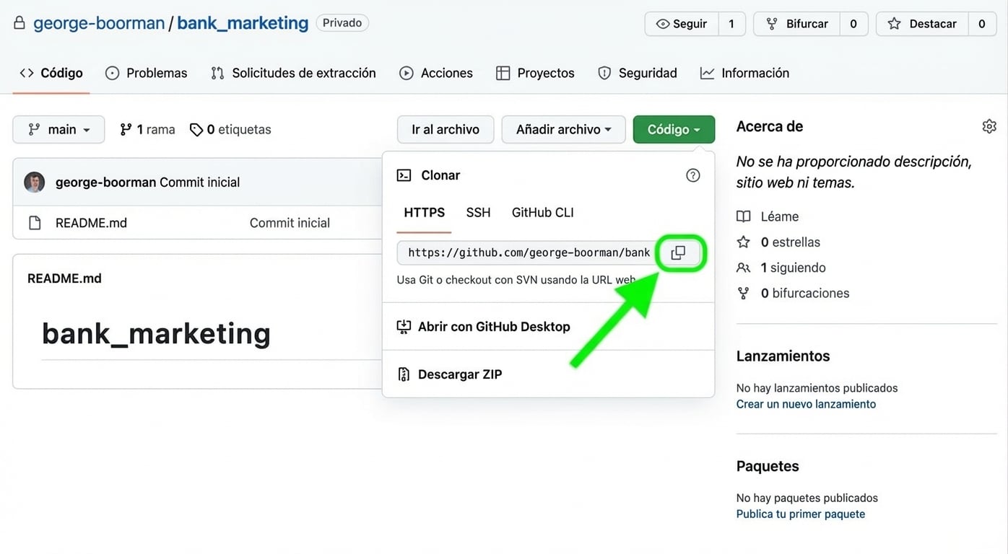Click the clone URL text field
This screenshot has height=554, width=1008.
[528, 252]
